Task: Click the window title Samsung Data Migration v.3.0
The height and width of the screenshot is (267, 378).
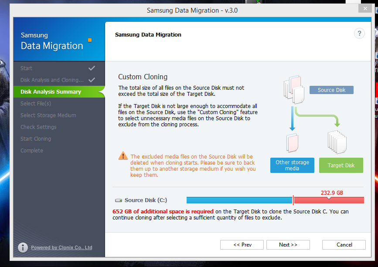Action: [192, 10]
